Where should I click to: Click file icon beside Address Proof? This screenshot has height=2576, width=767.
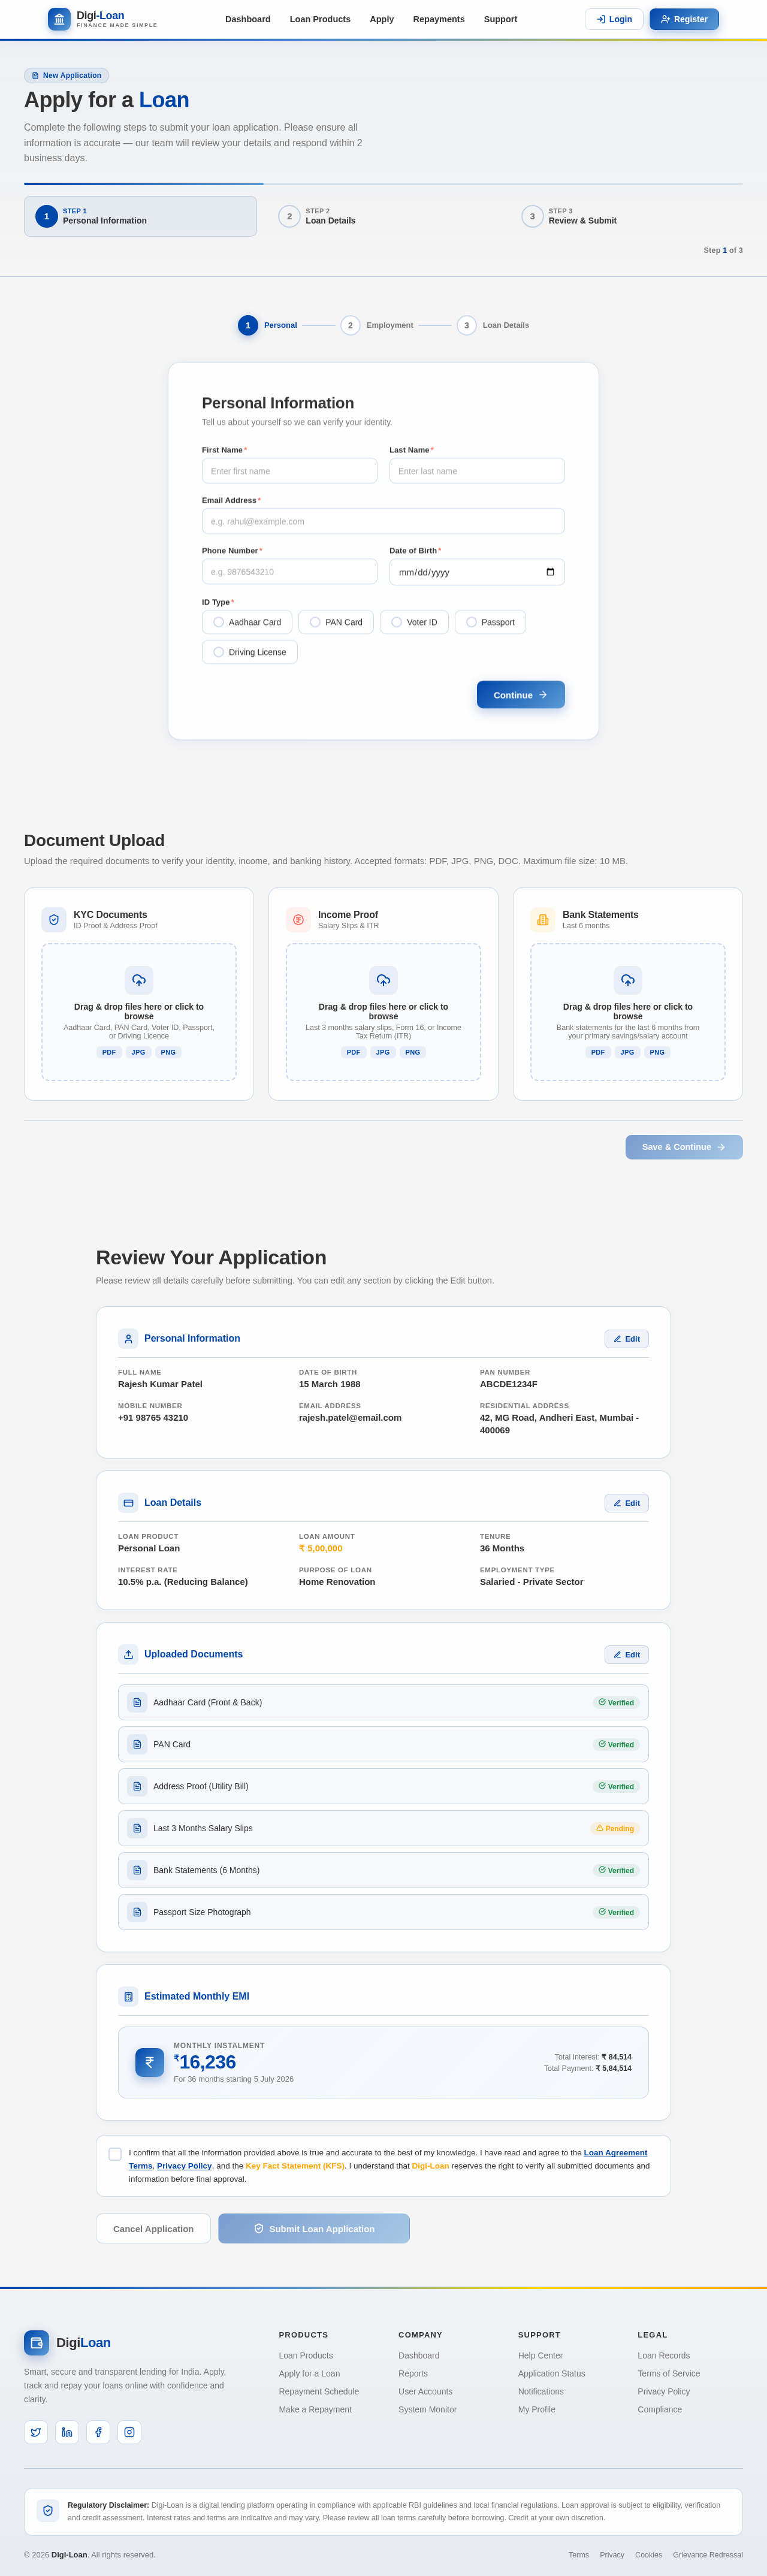137,1787
